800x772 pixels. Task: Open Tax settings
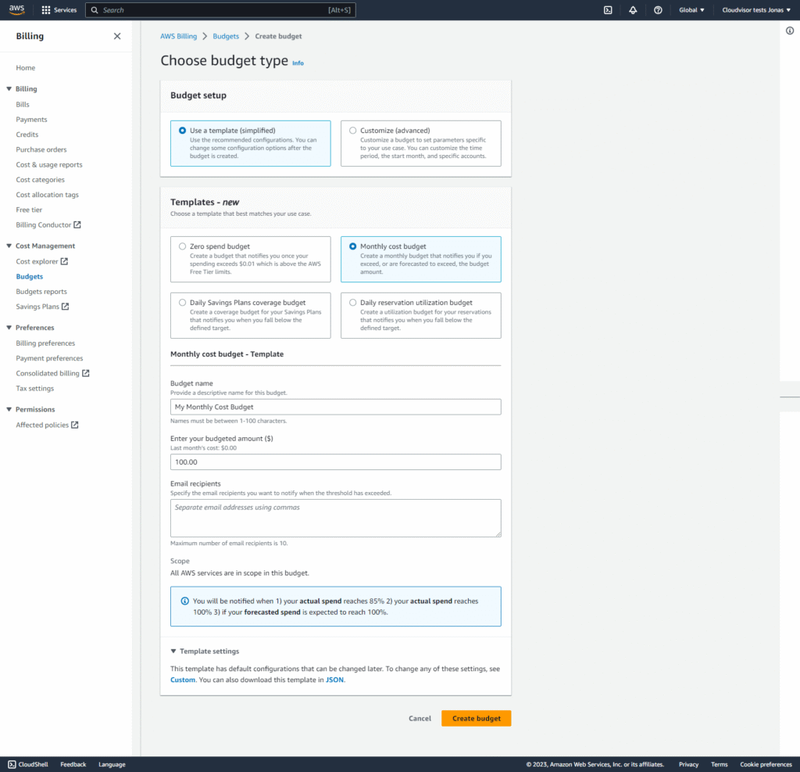34,388
